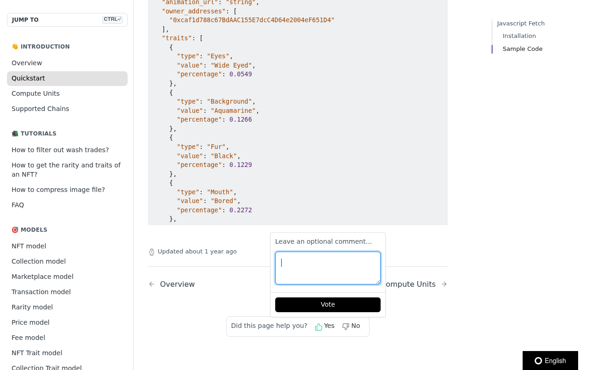Click the "Wide Eyed" value in code
This screenshot has height=370, width=592.
(231, 65)
